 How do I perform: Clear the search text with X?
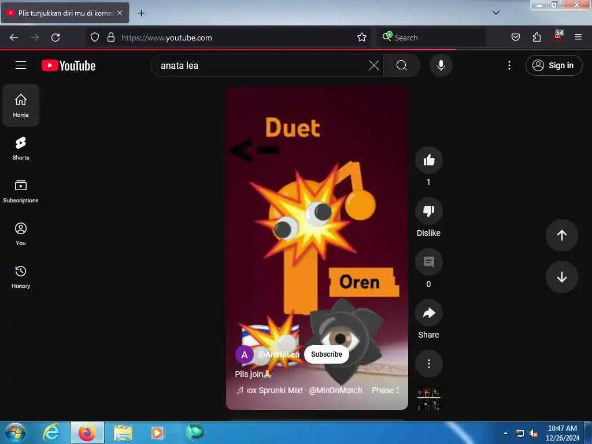tap(374, 65)
